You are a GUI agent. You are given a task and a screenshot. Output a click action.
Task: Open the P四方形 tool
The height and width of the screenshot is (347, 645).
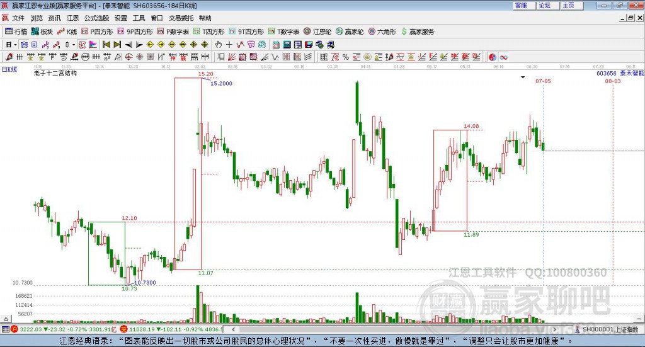coord(97,31)
